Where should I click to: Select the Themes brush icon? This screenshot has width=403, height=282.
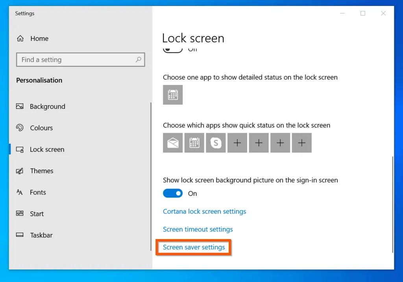click(x=20, y=170)
